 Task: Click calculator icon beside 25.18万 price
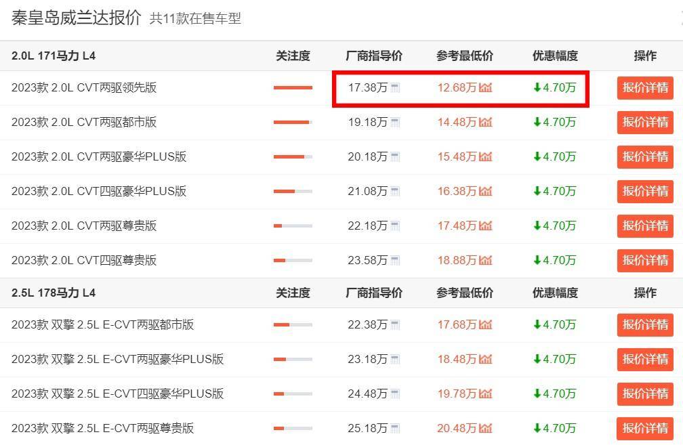pyautogui.click(x=395, y=429)
